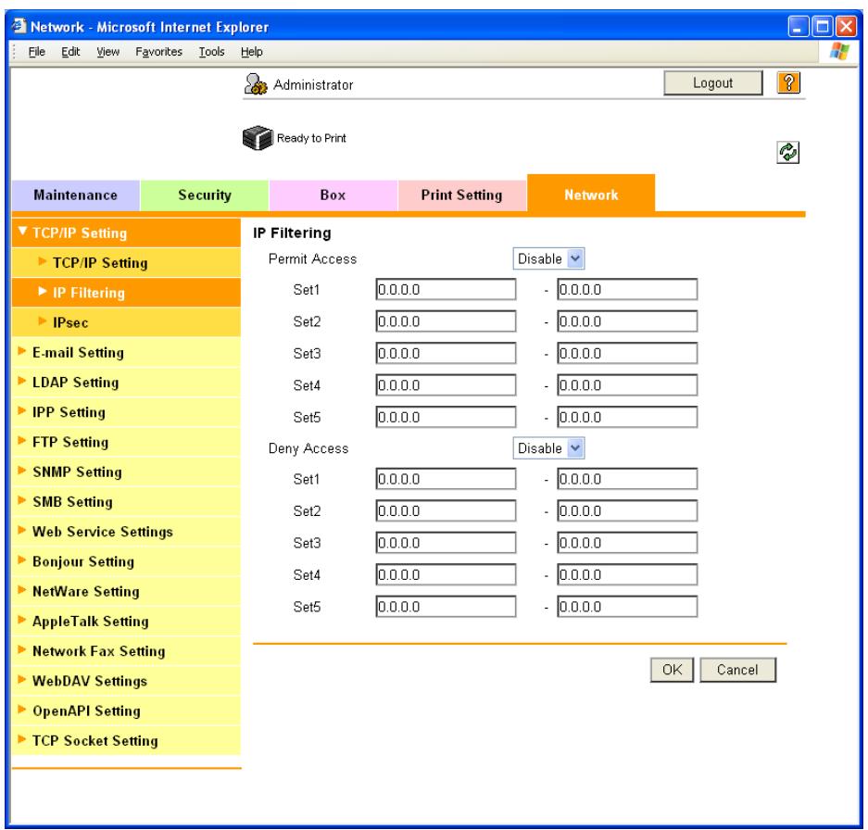Image resolution: width=868 pixels, height=830 pixels.
Task: Expand E-mail Setting in the sidebar
Action: pyautogui.click(x=126, y=352)
